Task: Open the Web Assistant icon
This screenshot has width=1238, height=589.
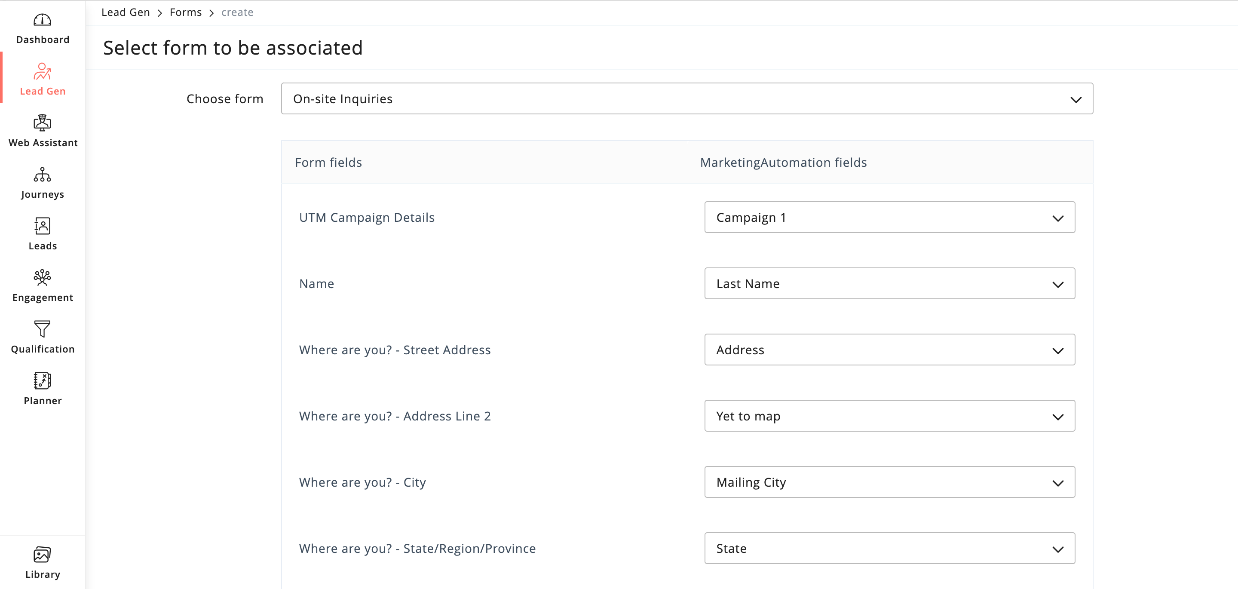Action: click(42, 123)
